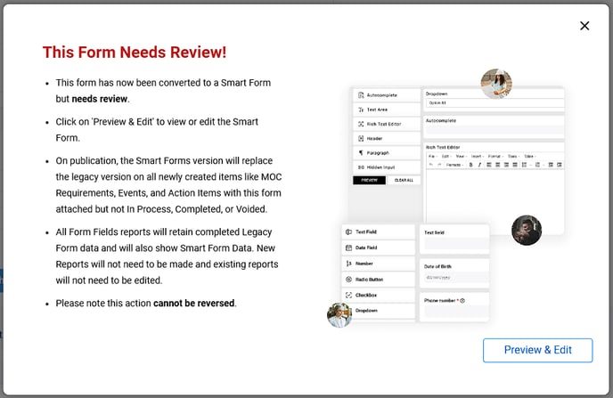The width and height of the screenshot is (613, 398).
Task: Click the woman avatar at top
Action: pyautogui.click(x=495, y=84)
